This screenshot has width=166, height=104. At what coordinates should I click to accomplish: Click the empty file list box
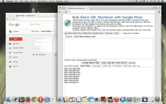pyautogui.click(x=109, y=48)
